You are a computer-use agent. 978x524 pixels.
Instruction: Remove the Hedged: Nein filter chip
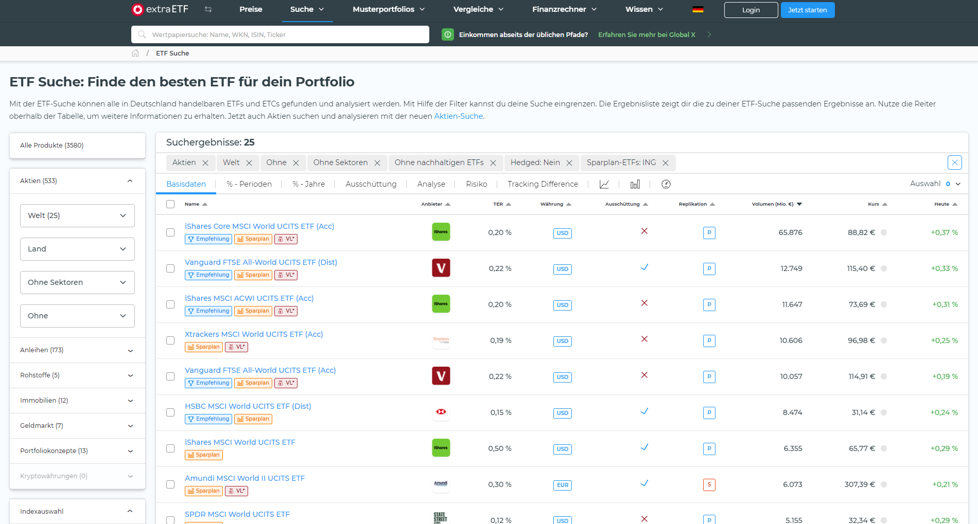coord(569,163)
